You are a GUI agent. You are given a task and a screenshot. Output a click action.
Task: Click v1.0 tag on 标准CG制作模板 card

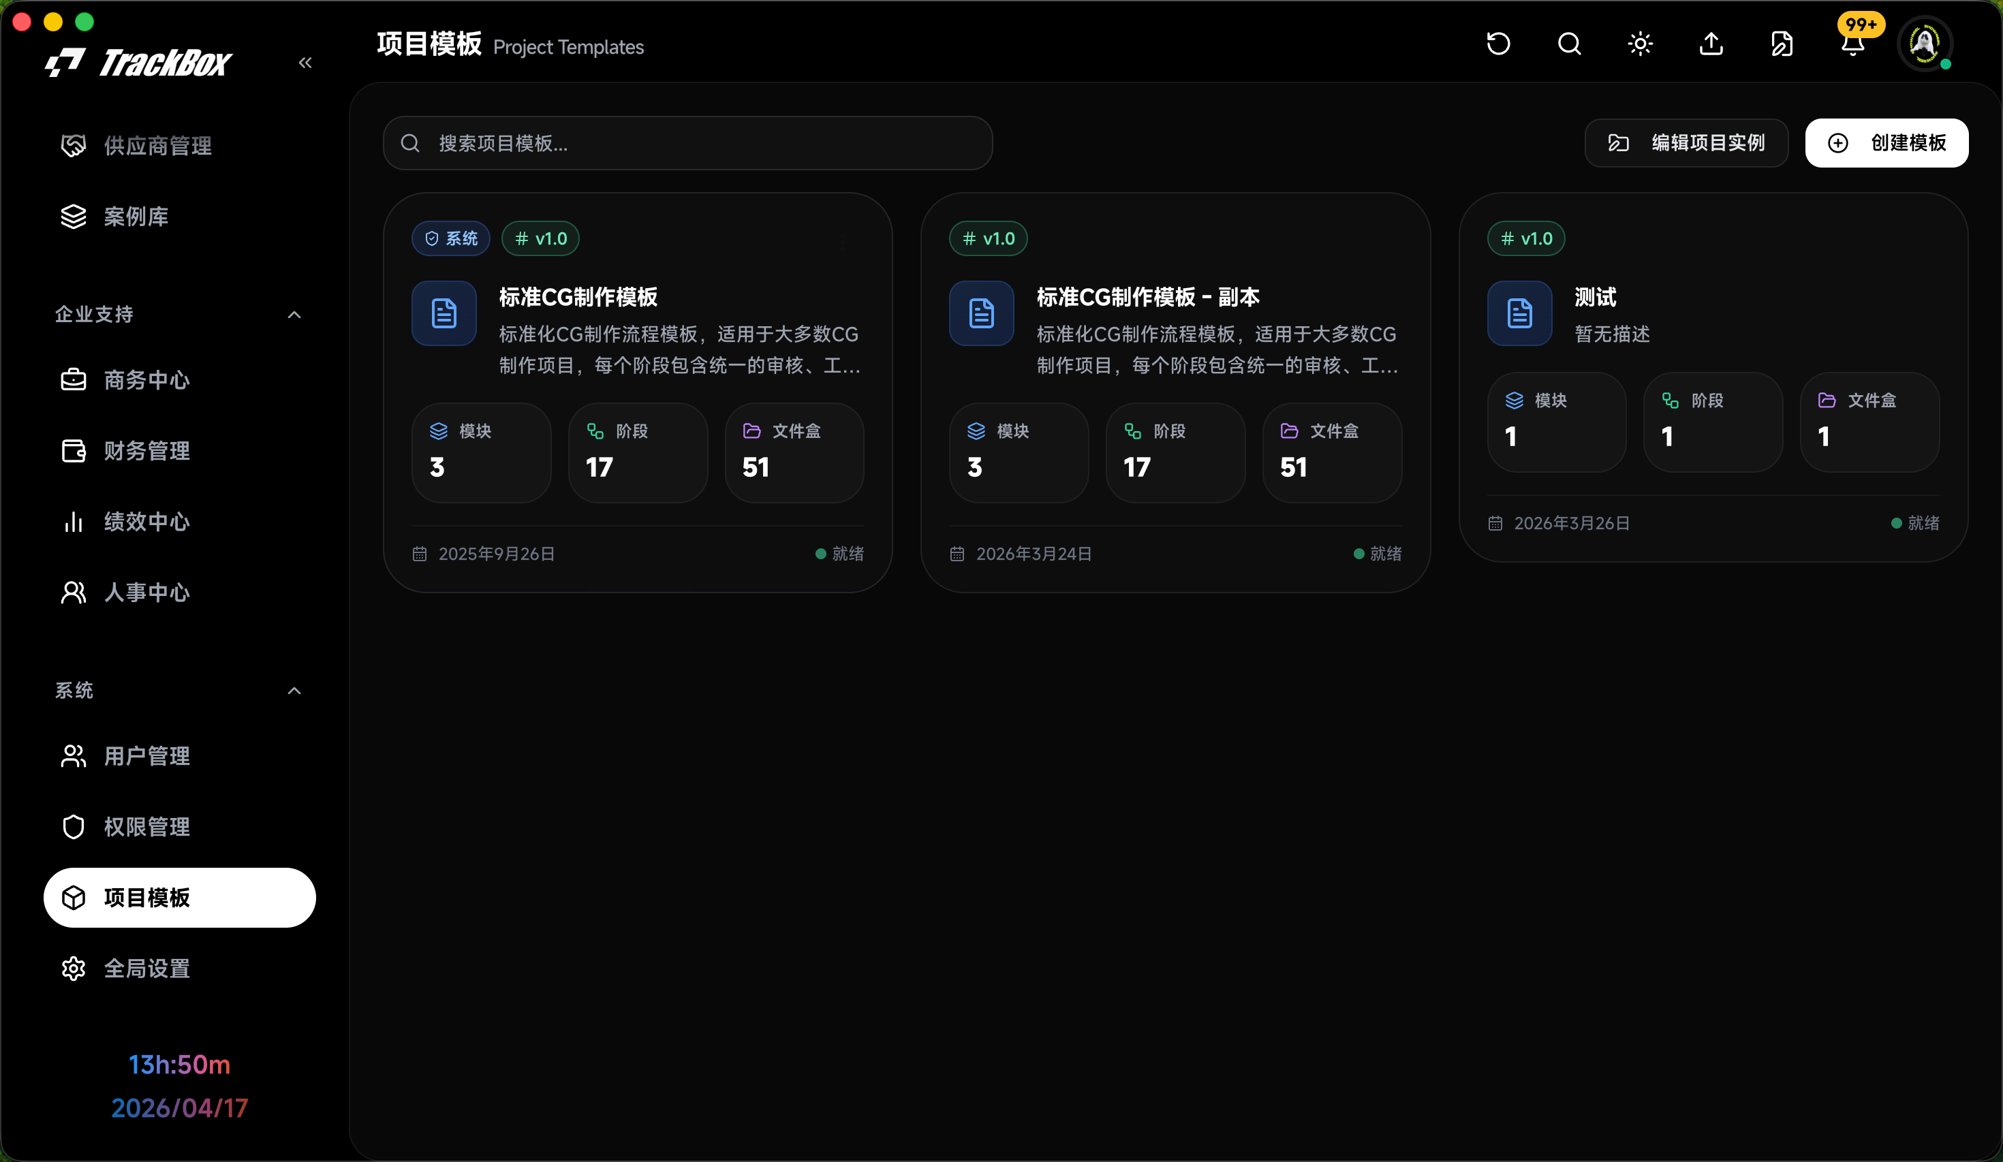coord(540,238)
